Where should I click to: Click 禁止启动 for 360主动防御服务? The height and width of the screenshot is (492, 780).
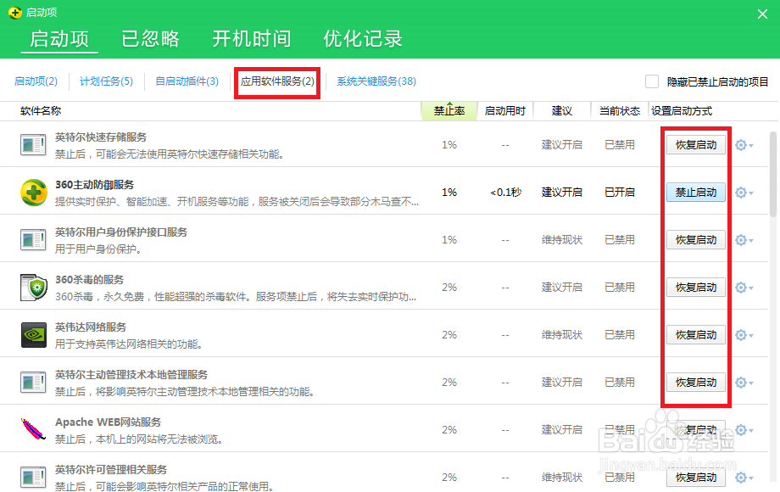[x=696, y=192]
